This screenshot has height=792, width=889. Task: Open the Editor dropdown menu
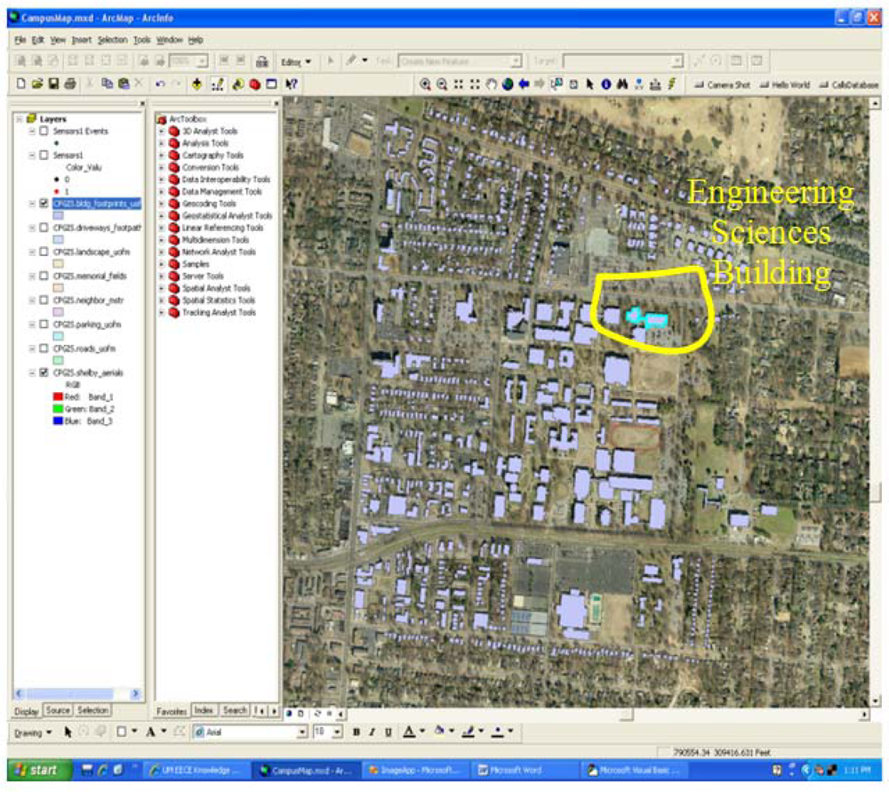[296, 62]
